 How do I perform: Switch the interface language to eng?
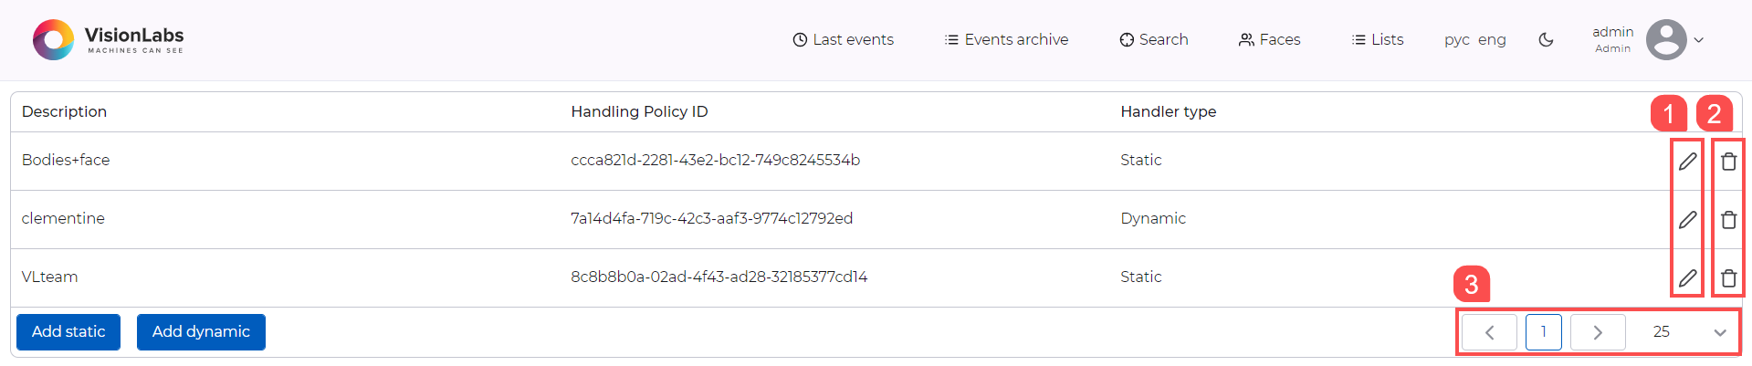1492,40
